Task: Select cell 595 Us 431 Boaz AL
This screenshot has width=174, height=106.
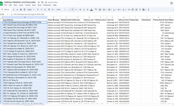Action: 25,80
